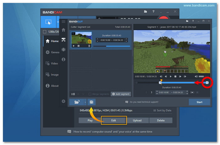Open the 'How to record computer sound' tip link
This screenshot has height=145, width=220.
click(x=110, y=132)
